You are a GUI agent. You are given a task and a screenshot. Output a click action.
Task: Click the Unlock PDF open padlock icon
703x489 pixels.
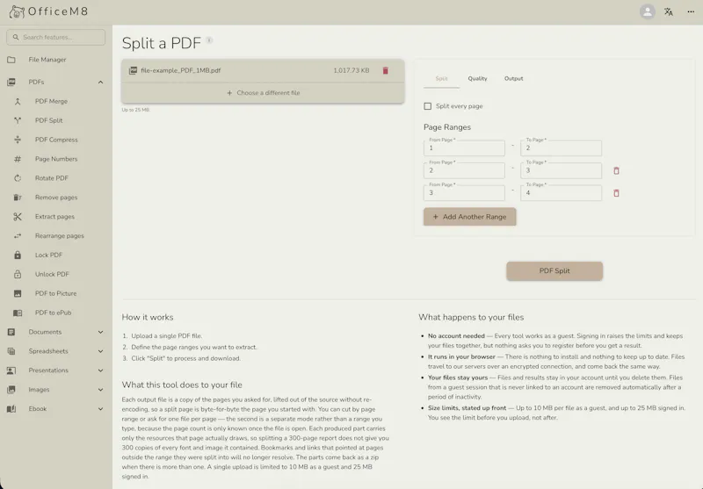[x=18, y=274]
